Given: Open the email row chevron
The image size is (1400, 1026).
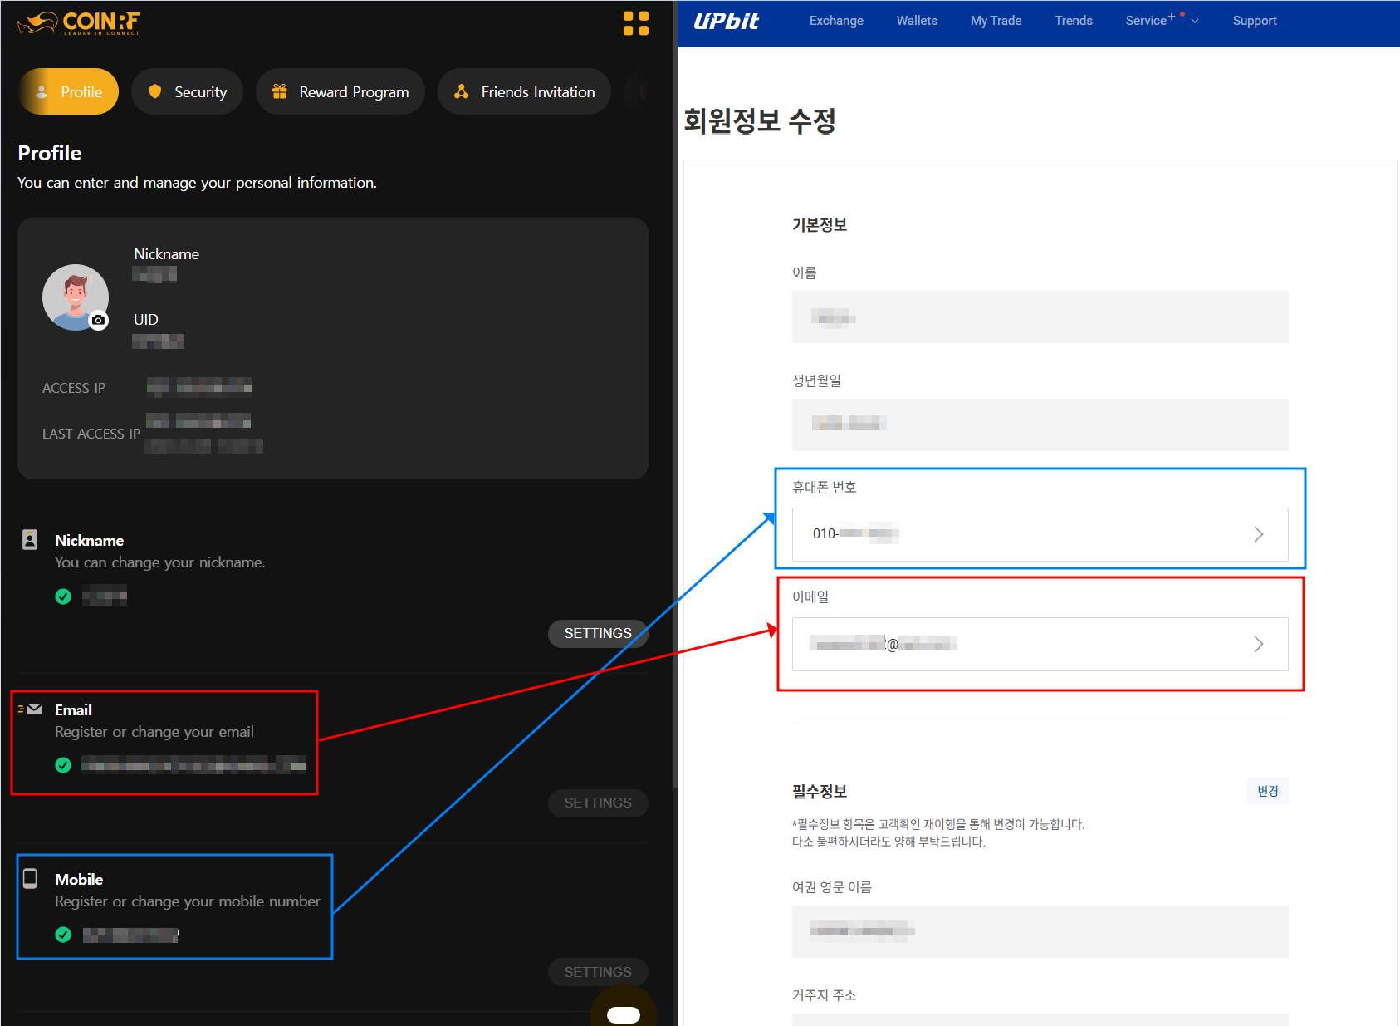Looking at the screenshot, I should pos(1258,644).
